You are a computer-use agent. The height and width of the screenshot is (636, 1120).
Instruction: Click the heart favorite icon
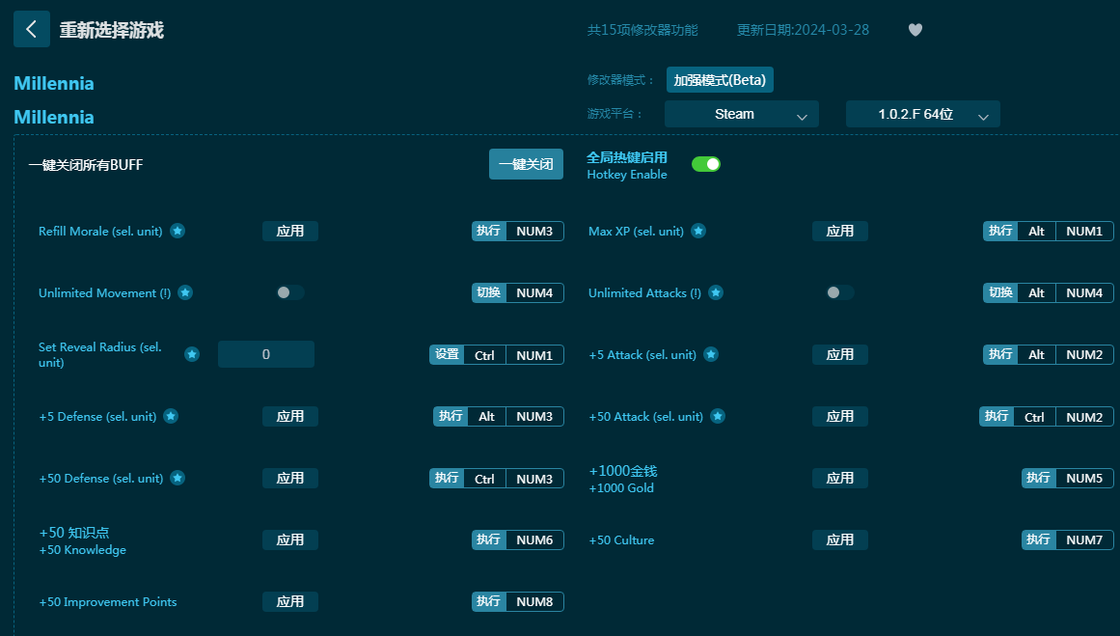pyautogui.click(x=915, y=30)
